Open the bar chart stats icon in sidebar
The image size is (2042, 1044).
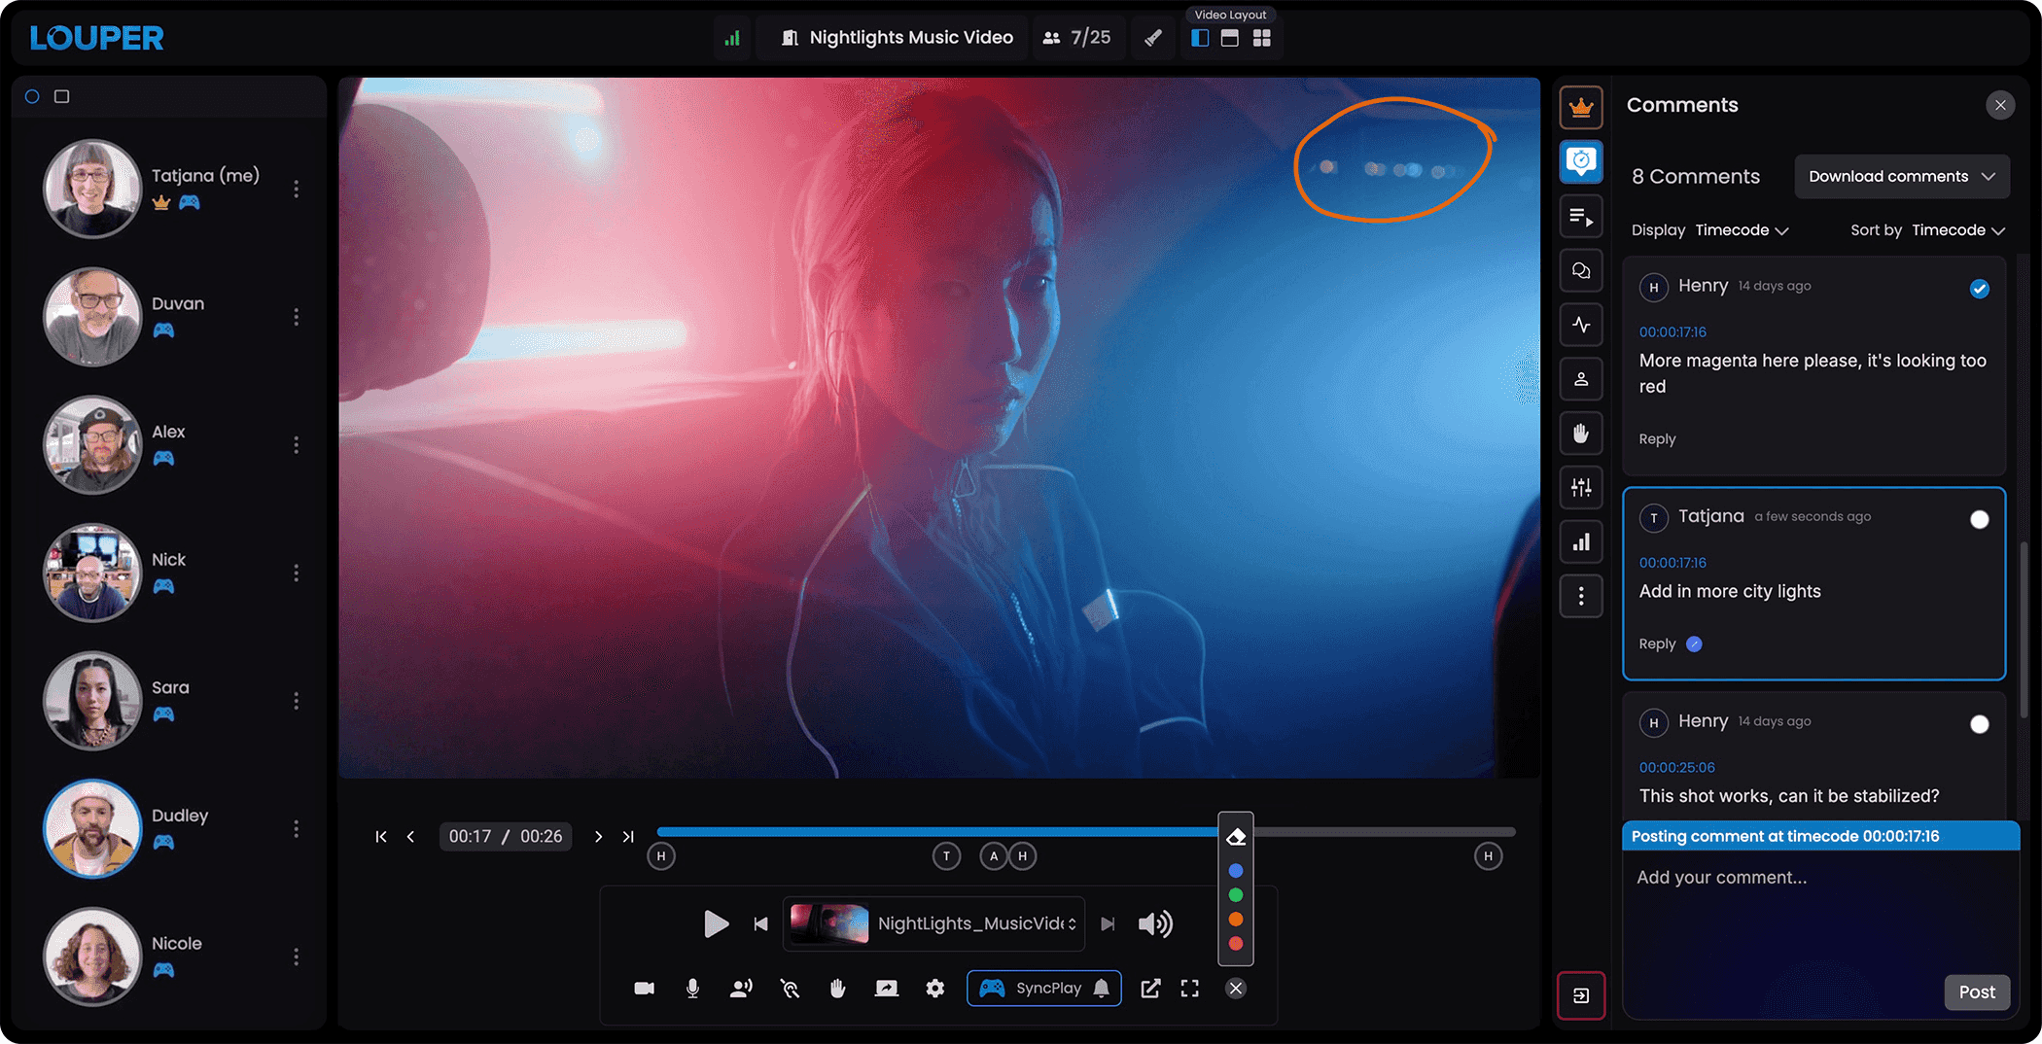pos(1581,541)
